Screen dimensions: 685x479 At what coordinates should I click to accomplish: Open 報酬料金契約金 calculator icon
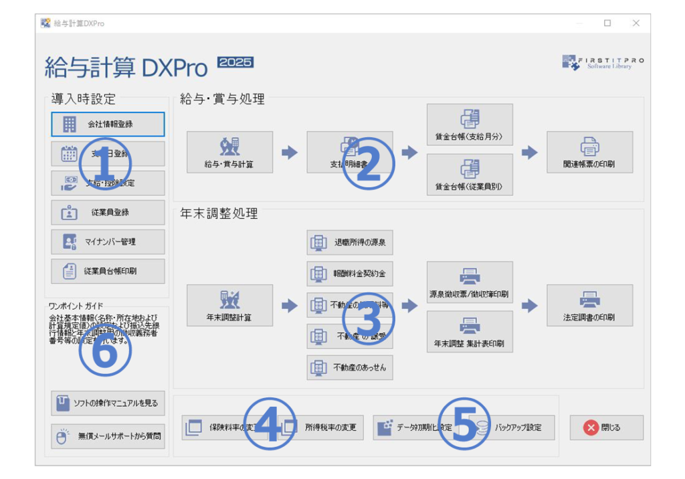tap(318, 274)
